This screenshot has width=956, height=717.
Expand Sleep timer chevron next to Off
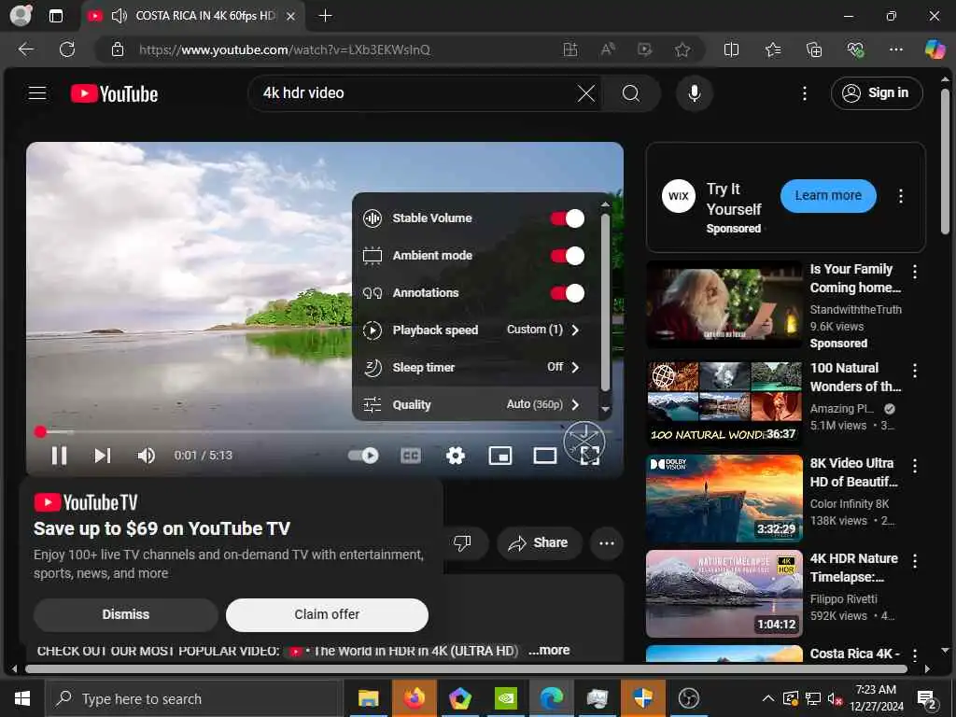click(x=575, y=367)
